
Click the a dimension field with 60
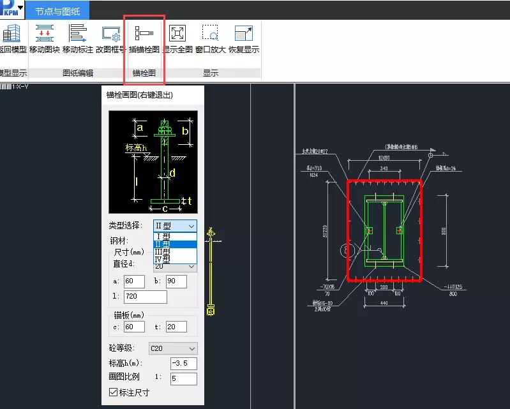pyautogui.click(x=134, y=281)
